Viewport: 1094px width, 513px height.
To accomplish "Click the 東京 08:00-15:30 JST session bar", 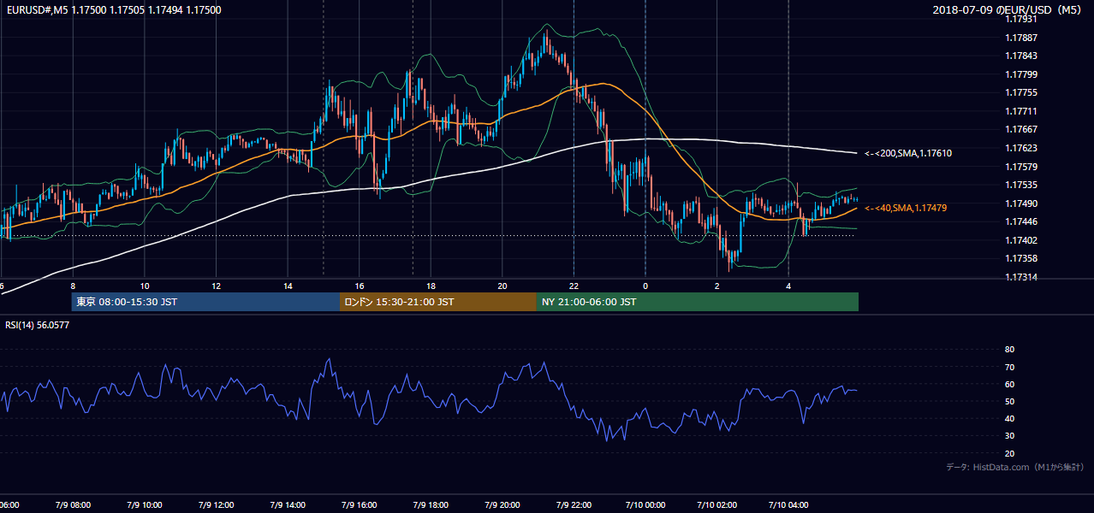I will (205, 302).
